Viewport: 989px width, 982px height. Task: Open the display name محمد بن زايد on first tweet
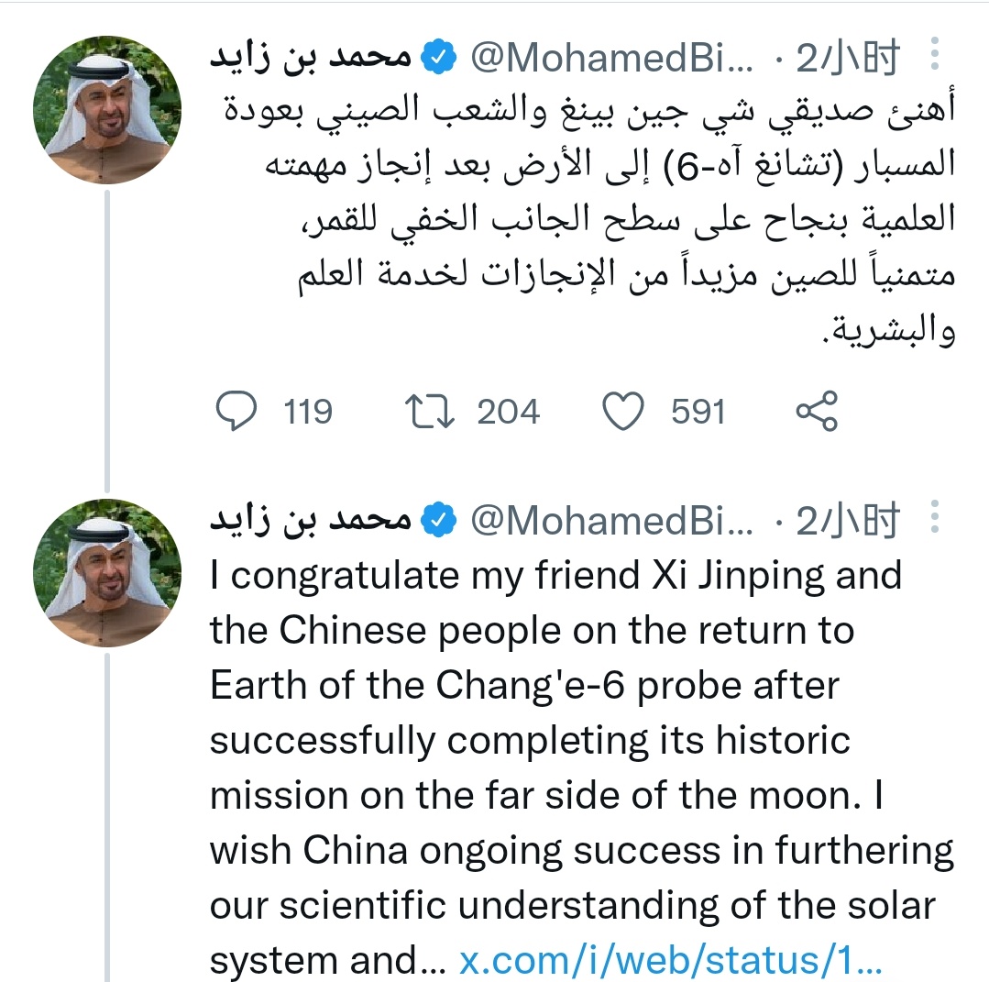pyautogui.click(x=311, y=57)
